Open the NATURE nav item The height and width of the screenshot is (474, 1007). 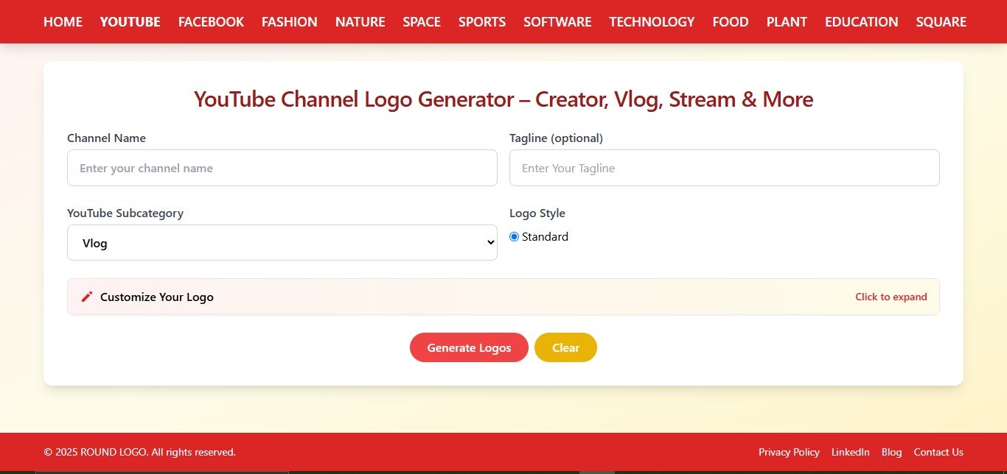pyautogui.click(x=360, y=22)
